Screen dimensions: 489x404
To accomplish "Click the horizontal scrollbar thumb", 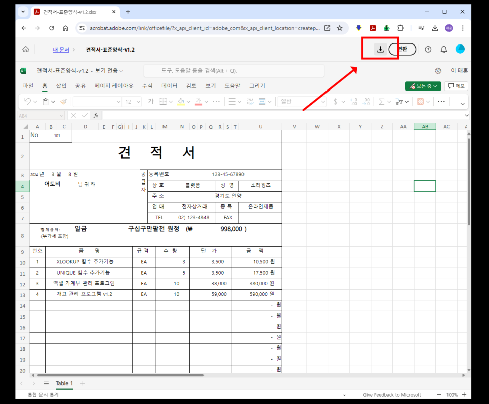I will [x=120, y=375].
